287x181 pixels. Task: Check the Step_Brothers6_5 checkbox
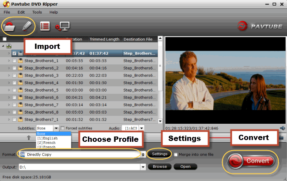tap(14, 90)
